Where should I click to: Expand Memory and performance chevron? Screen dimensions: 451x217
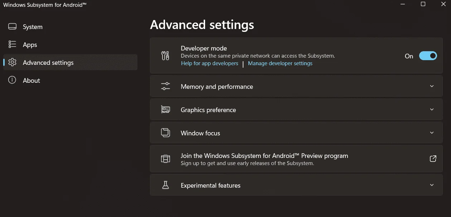pos(432,86)
